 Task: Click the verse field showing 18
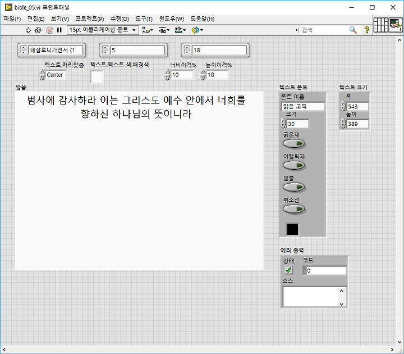(x=219, y=50)
